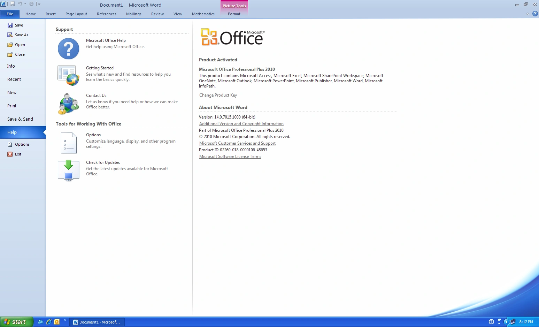Toggle Minimize the Ribbon chevron
Viewport: 539px width, 327px height.
click(x=527, y=14)
